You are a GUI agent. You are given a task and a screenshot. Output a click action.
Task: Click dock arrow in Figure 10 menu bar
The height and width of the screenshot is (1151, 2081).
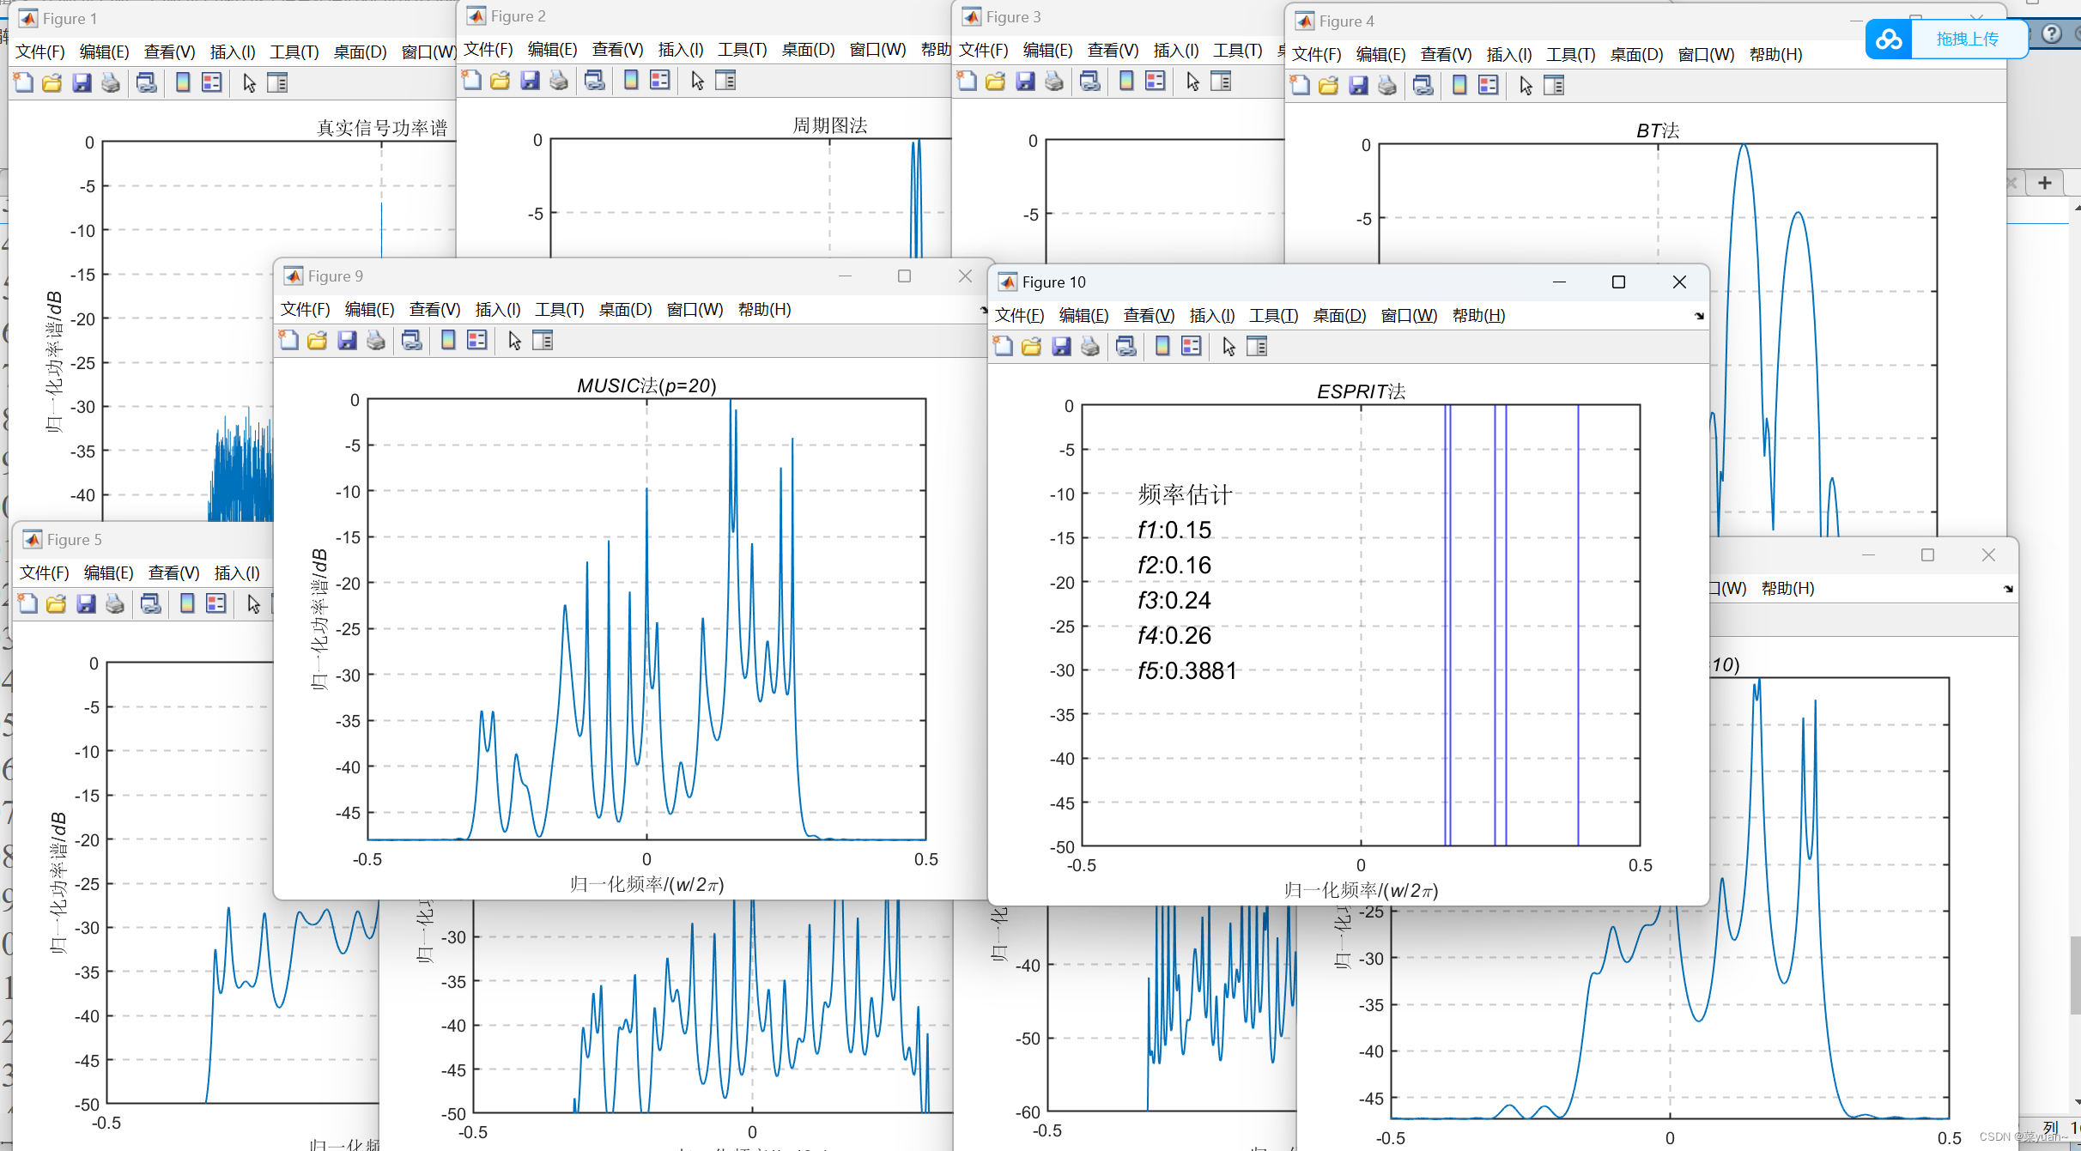click(1699, 316)
